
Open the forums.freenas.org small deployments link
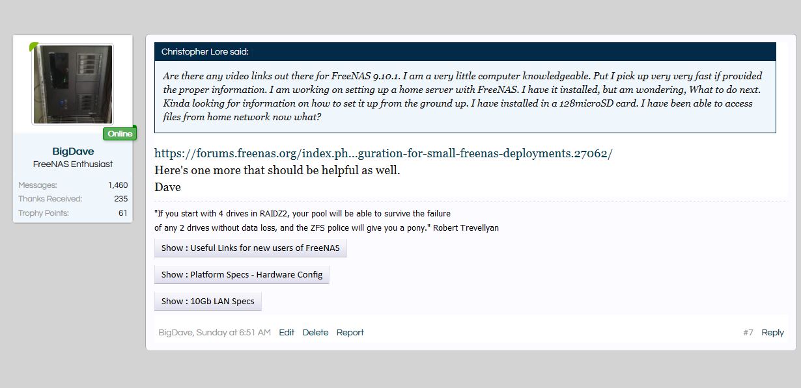[383, 153]
